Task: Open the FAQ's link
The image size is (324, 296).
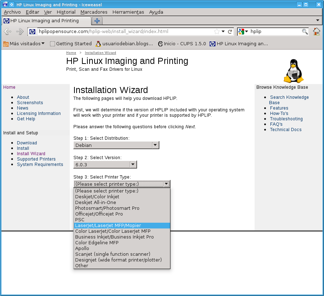Action: [x=276, y=124]
